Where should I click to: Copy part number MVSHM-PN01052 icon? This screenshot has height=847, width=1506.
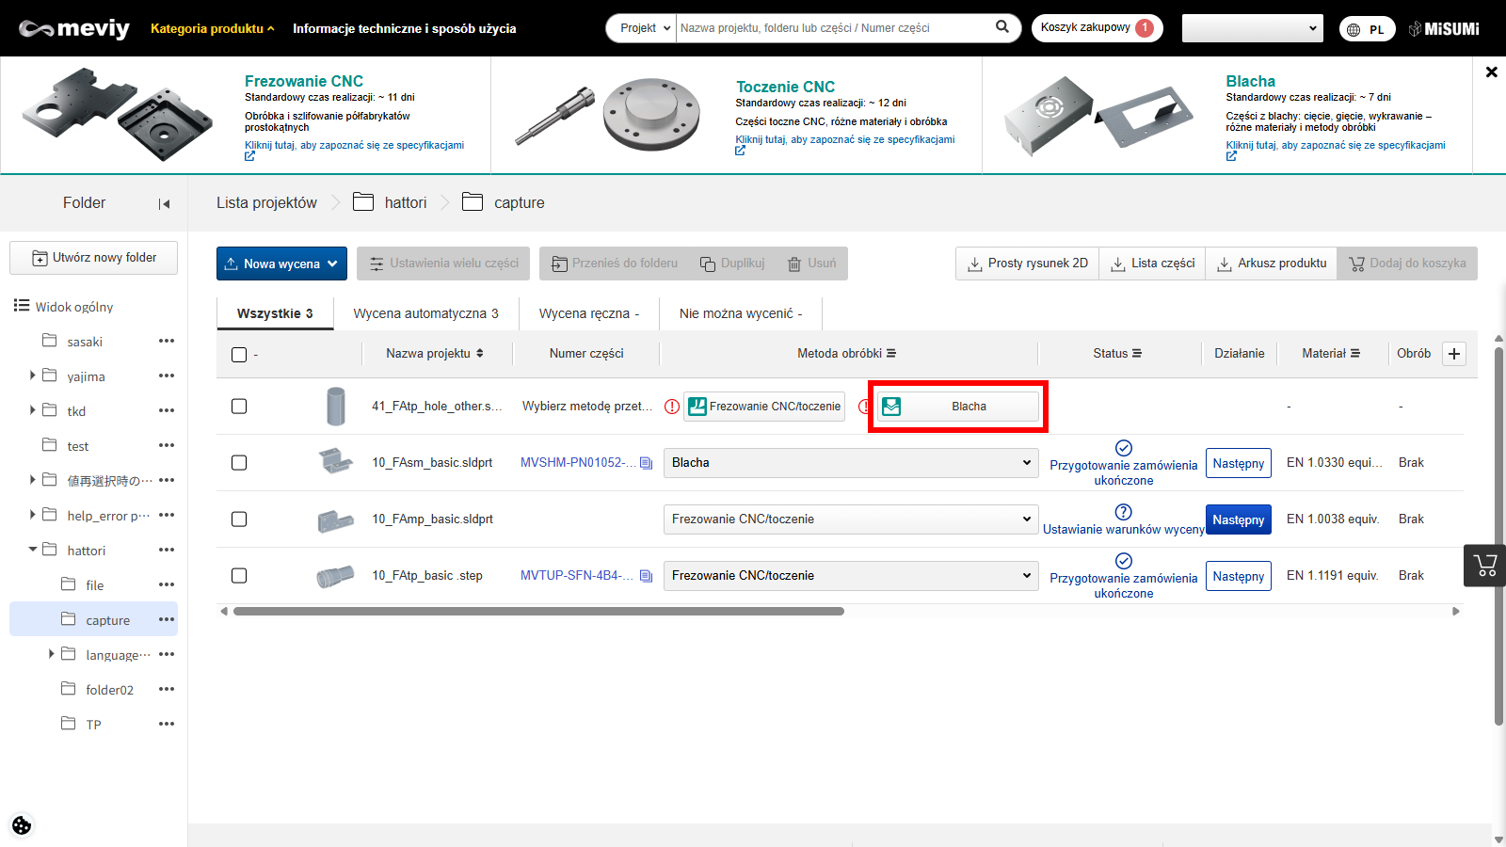tap(646, 463)
